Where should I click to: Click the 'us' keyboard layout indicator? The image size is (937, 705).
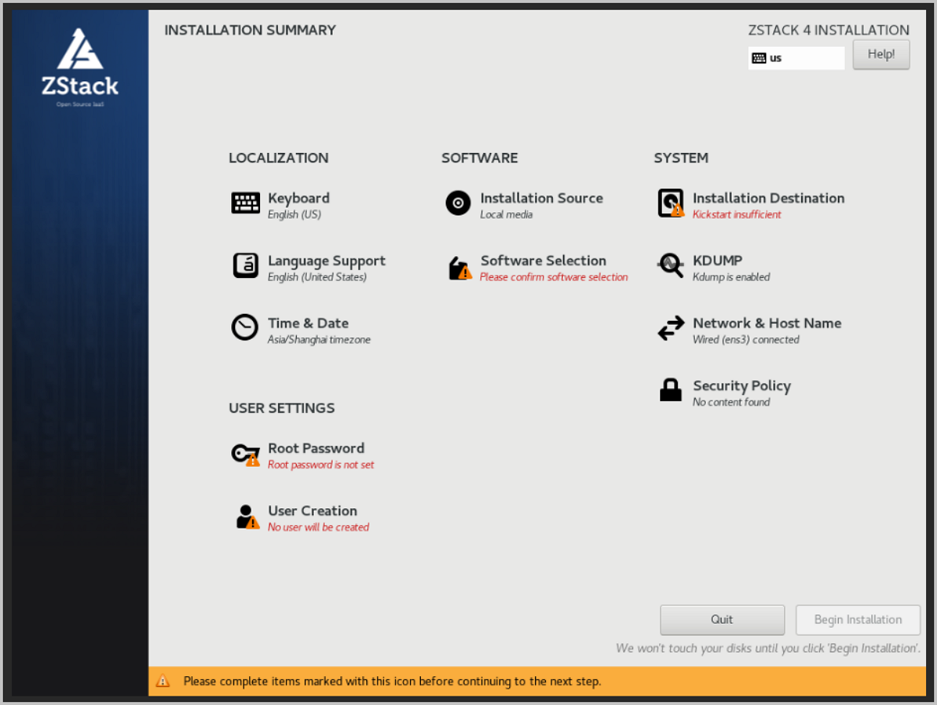796,58
